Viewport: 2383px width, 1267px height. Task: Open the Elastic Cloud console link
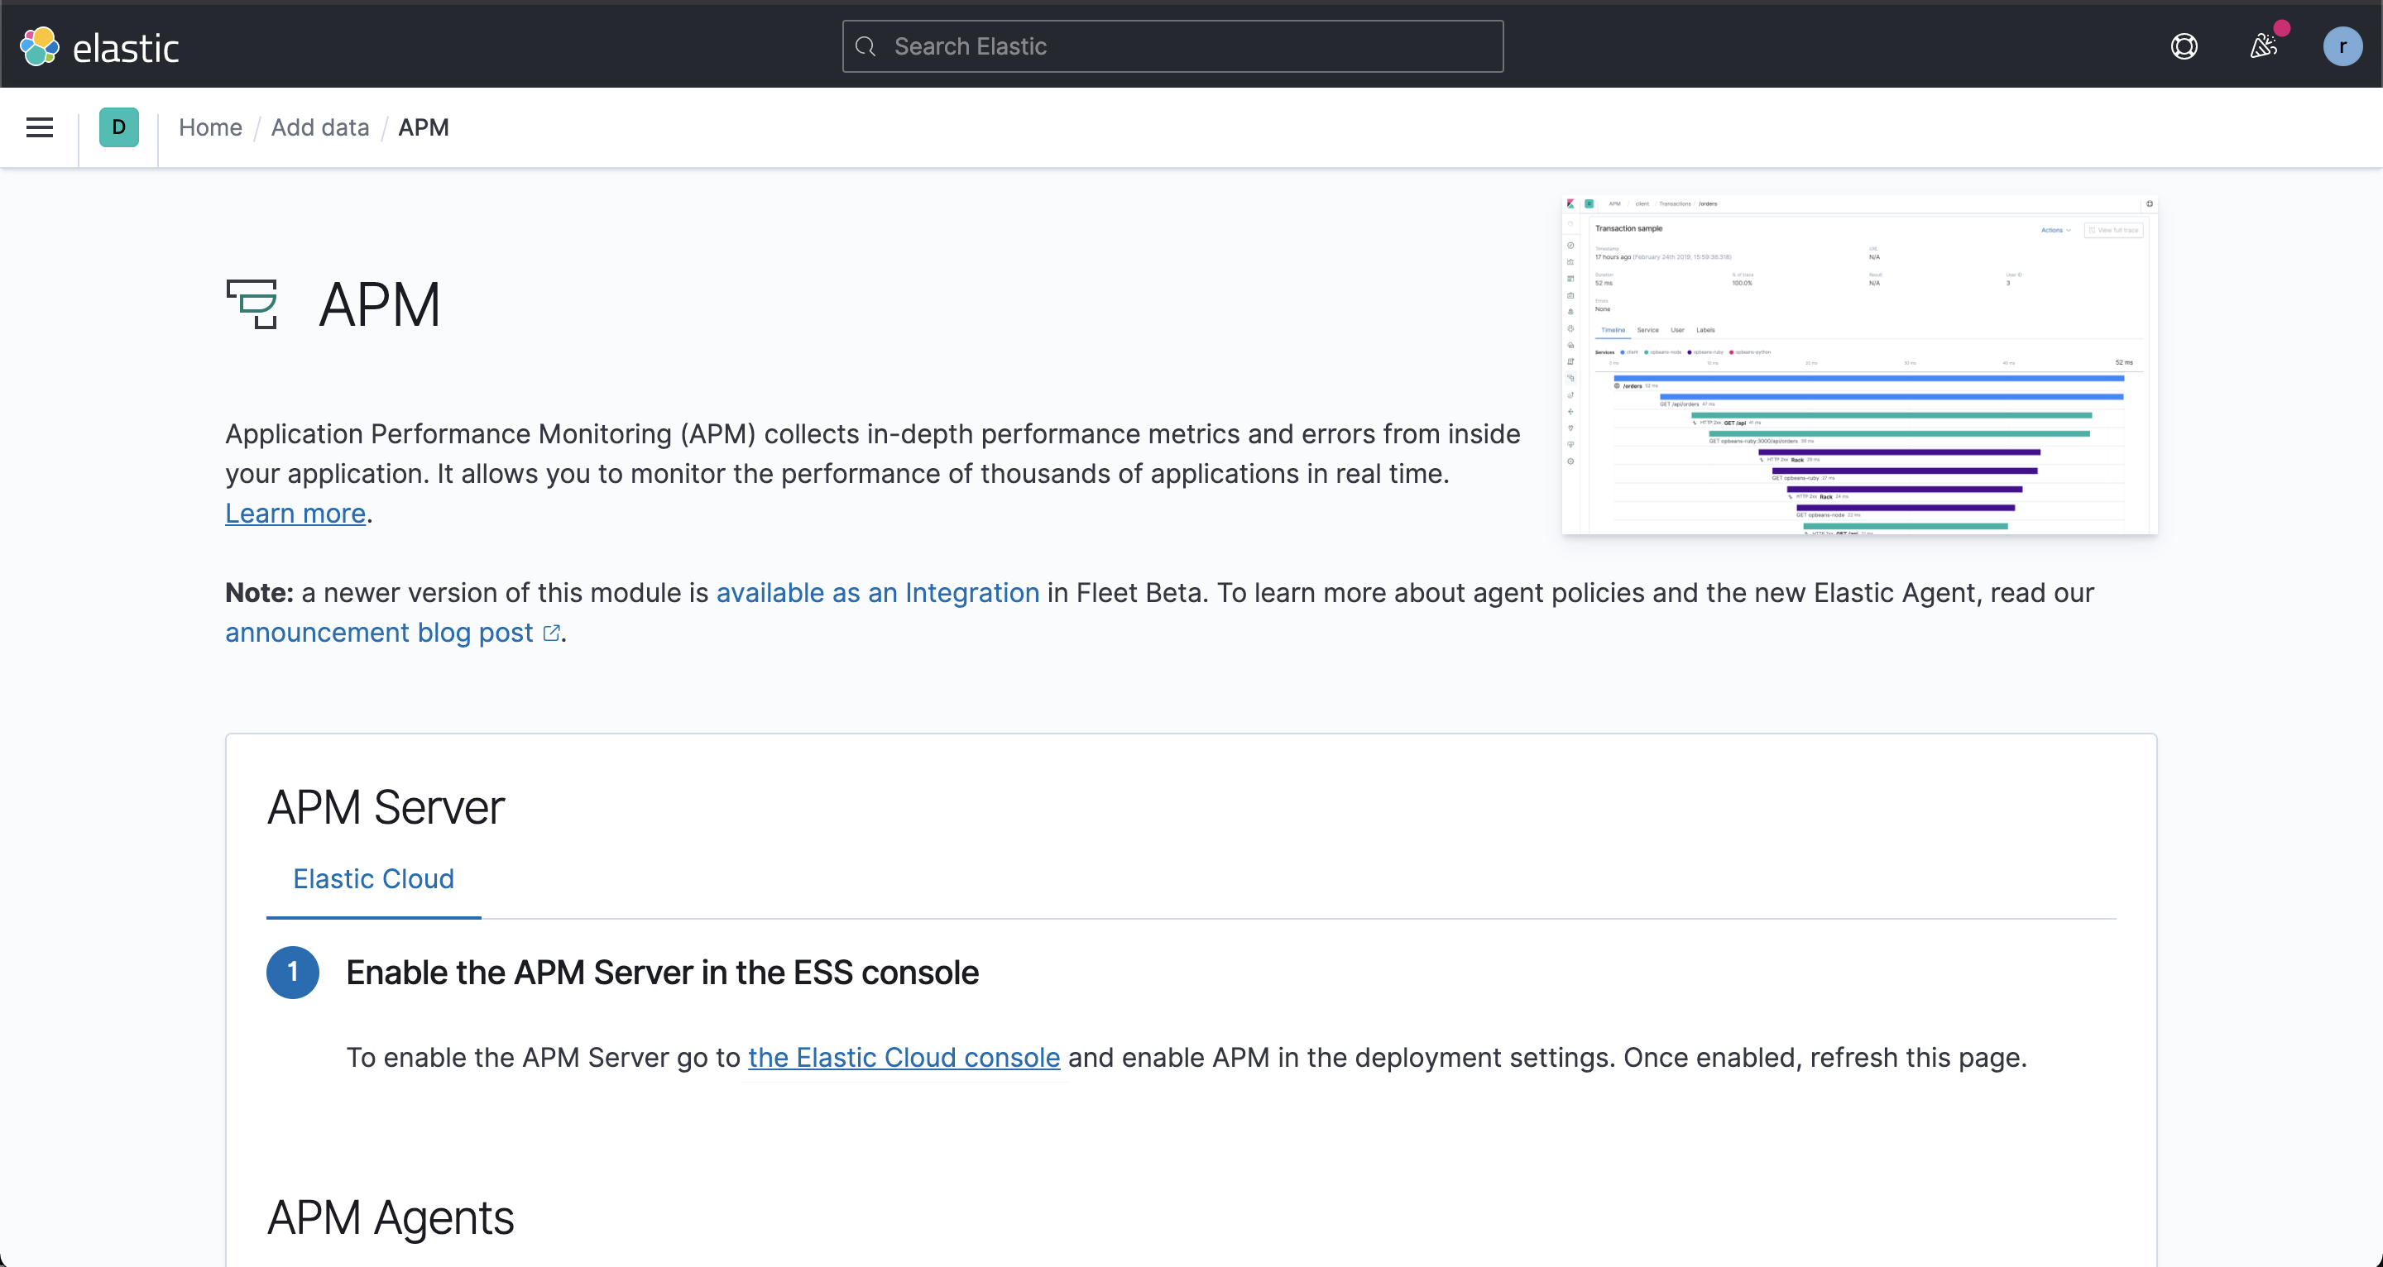904,1058
